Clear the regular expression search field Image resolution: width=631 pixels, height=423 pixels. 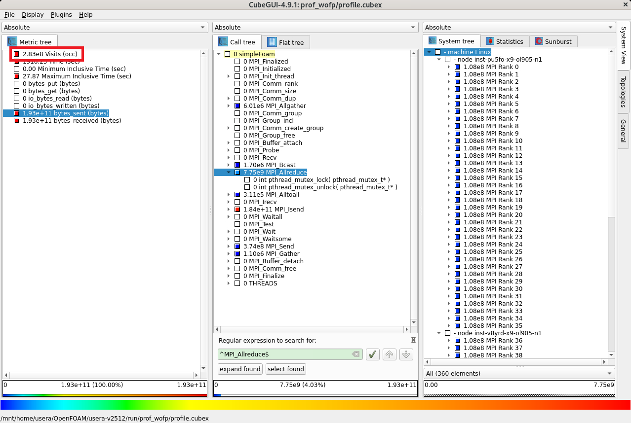(355, 354)
